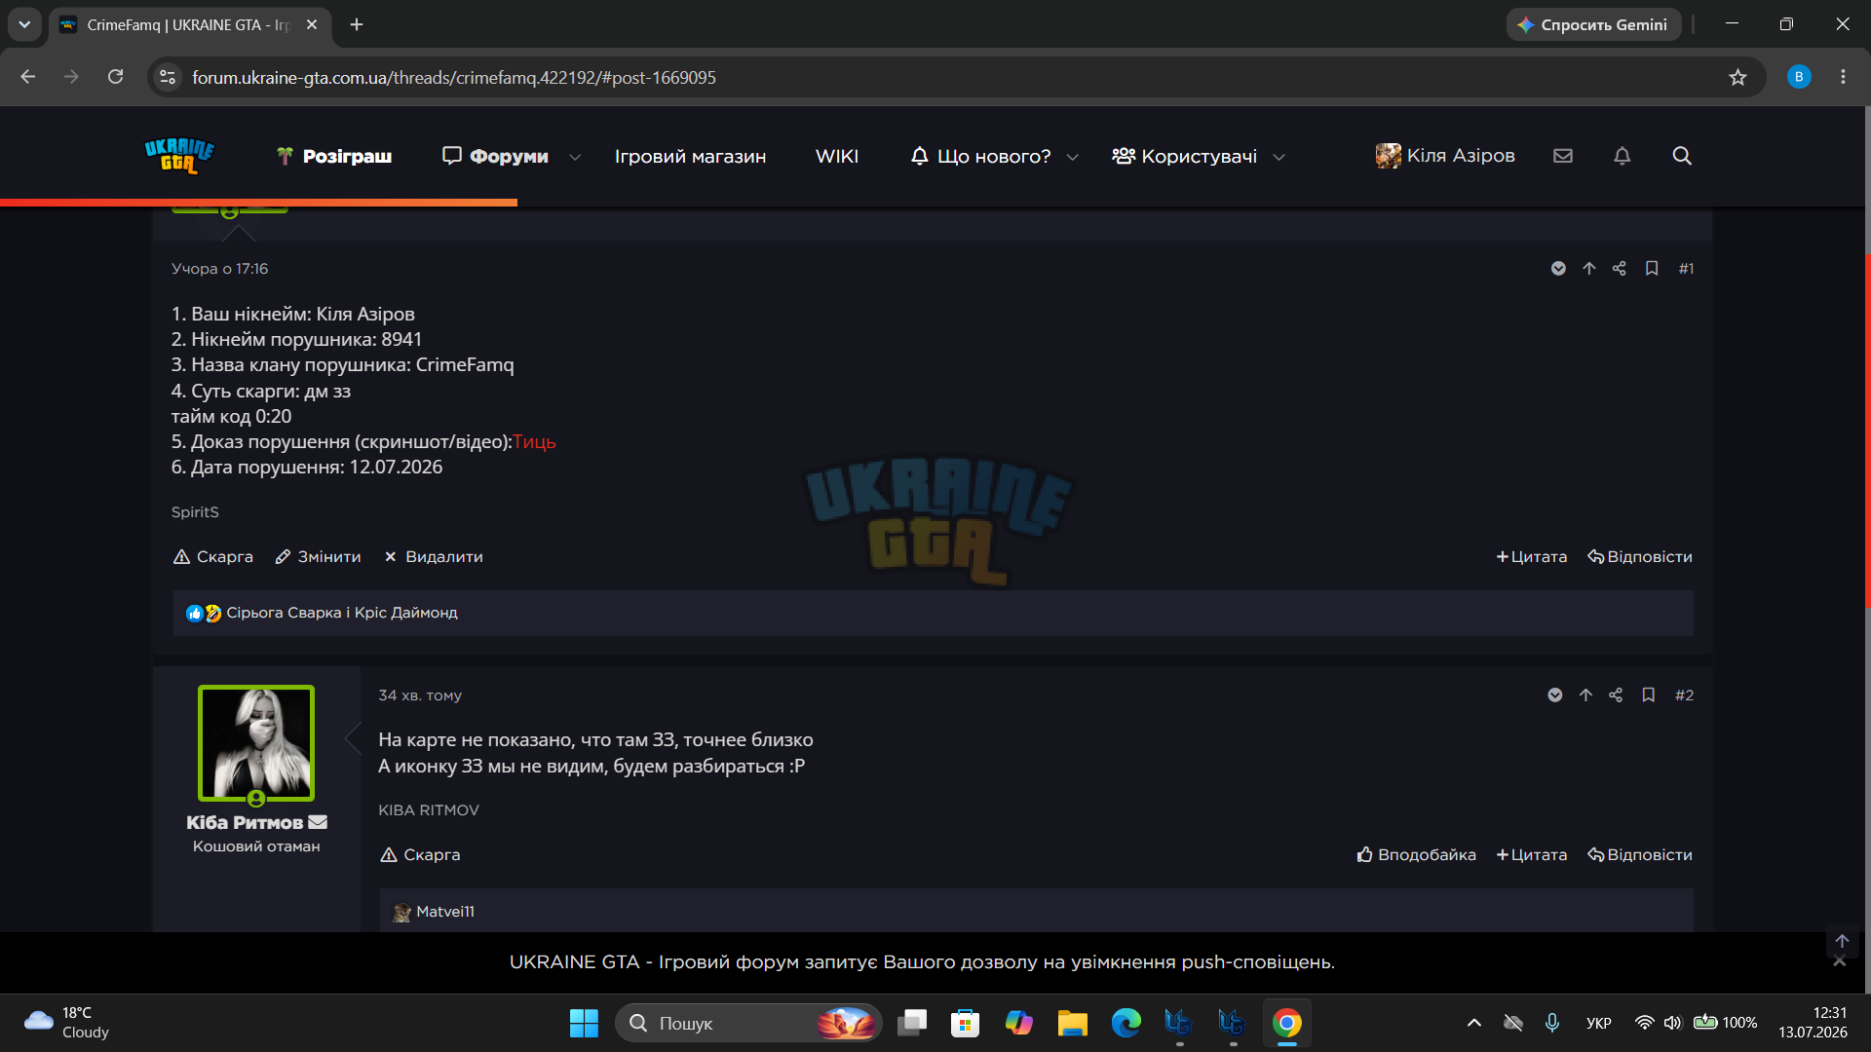Quote post #2 with Цитата

coord(1532,855)
